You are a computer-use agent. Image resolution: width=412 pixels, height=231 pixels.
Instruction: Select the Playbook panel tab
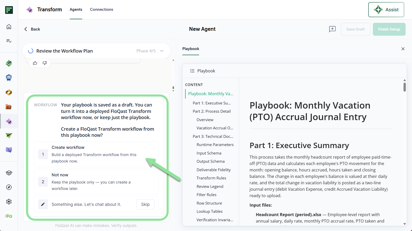click(x=191, y=49)
